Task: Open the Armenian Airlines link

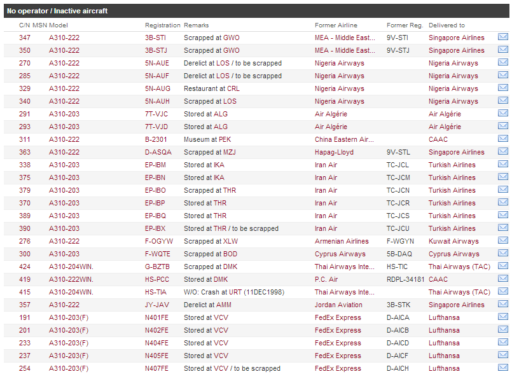Action: (x=342, y=241)
